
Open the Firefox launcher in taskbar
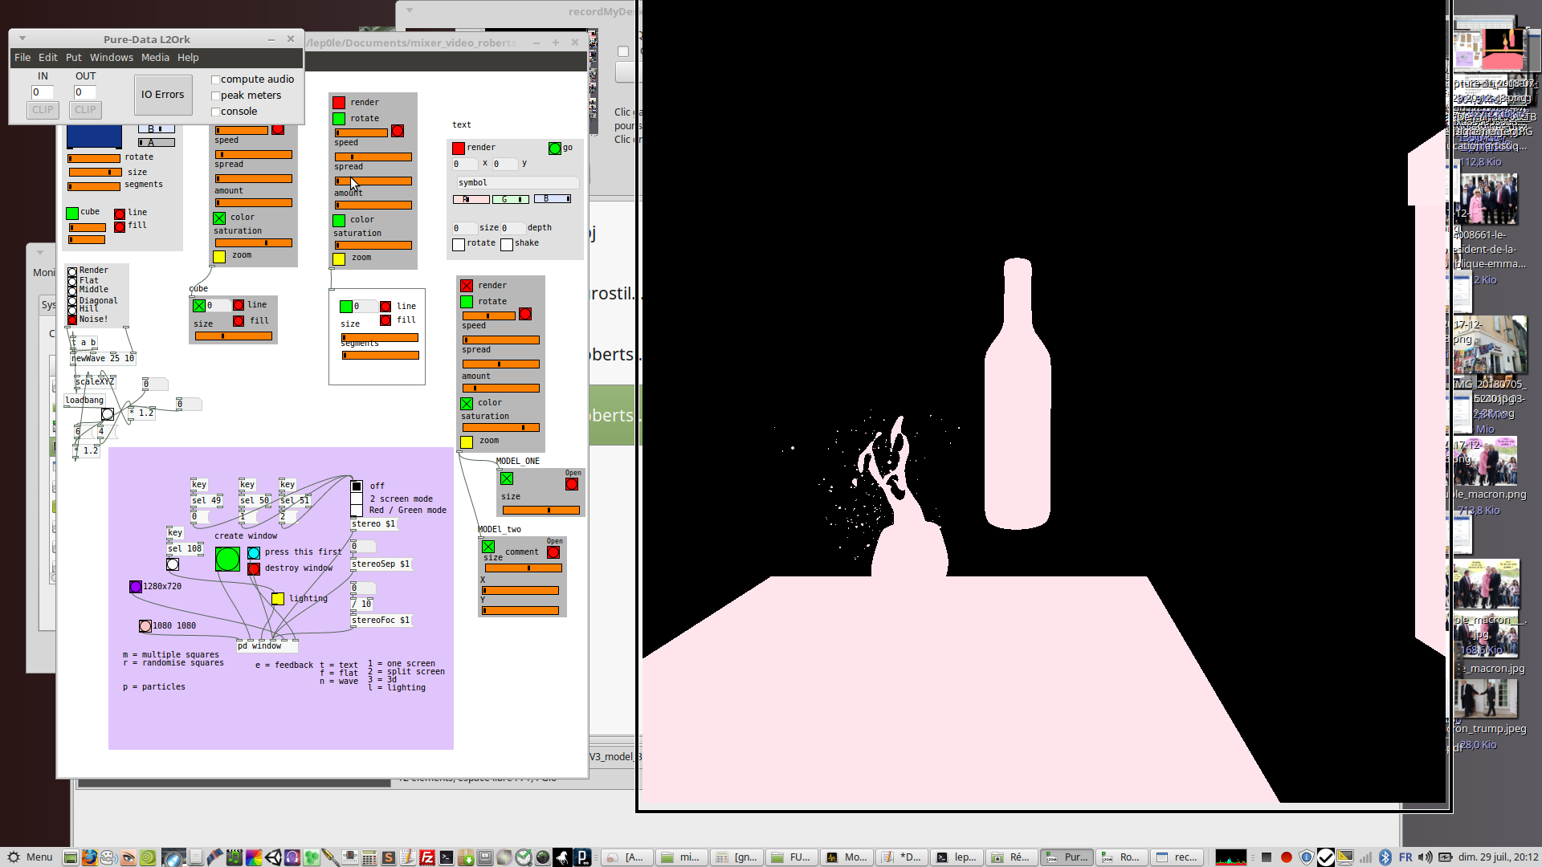tap(89, 857)
